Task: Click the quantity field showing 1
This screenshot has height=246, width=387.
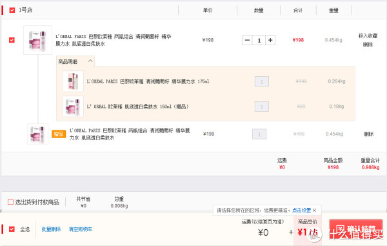Action: coord(259,40)
